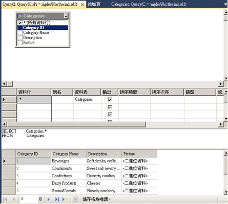Click the Category ID results column header
The image size is (228, 204).
click(33, 154)
